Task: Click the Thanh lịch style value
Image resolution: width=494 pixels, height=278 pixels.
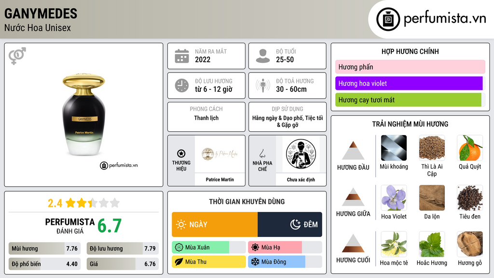Action: click(x=206, y=118)
